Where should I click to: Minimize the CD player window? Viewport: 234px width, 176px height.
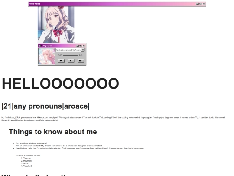click(x=77, y=46)
